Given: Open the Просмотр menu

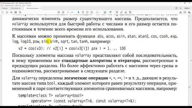Looking at the screenshot, I should tap(18, 5).
